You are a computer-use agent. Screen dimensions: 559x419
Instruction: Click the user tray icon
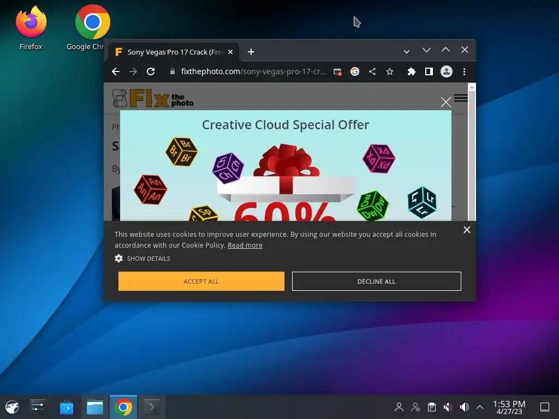click(399, 407)
